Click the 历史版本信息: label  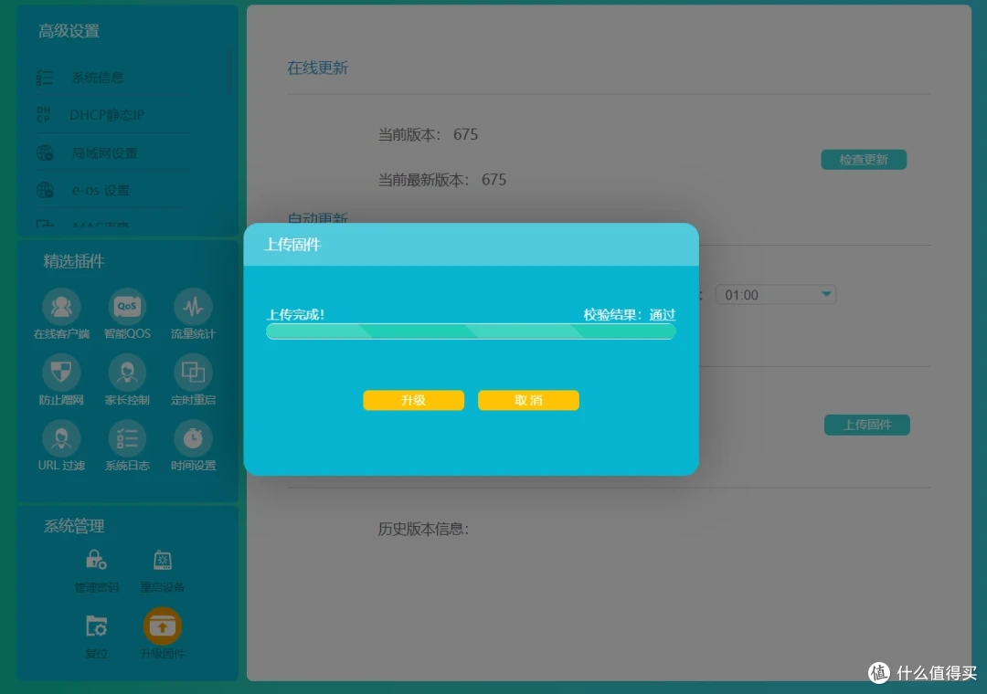424,529
